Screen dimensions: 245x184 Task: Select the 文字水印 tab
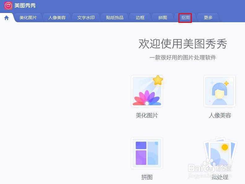[86, 18]
